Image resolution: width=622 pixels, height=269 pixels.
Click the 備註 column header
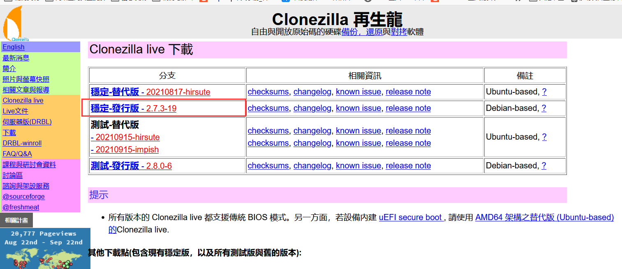tap(525, 76)
